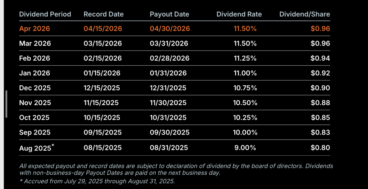Click the 09/15/2025 record date cell
368x189 pixels.
click(x=102, y=133)
